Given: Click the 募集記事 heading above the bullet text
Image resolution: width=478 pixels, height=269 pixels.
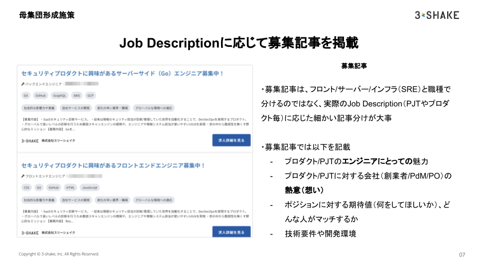Looking at the screenshot, I should click(354, 66).
